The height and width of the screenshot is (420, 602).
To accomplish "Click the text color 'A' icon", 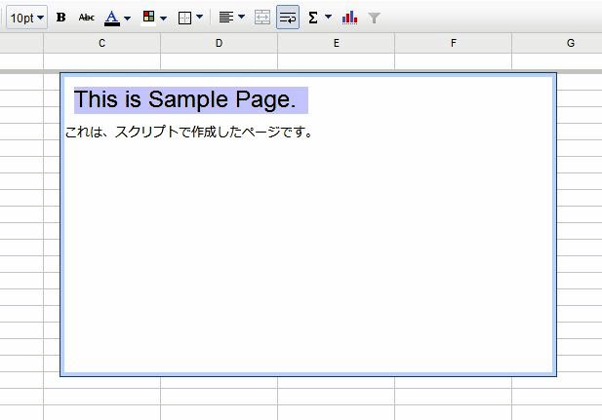I will tap(111, 18).
